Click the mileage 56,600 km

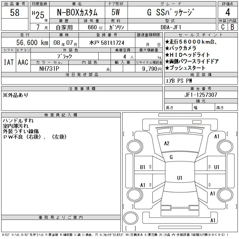tap(32, 42)
